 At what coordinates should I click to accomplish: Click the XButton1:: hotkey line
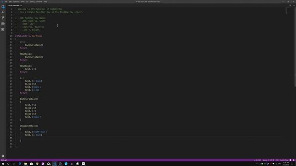[26, 54]
